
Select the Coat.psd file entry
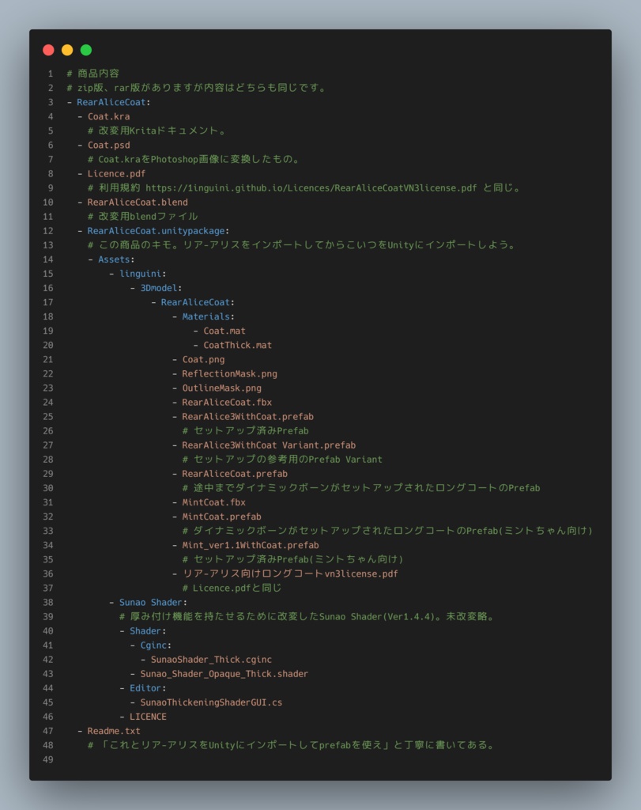(x=108, y=145)
